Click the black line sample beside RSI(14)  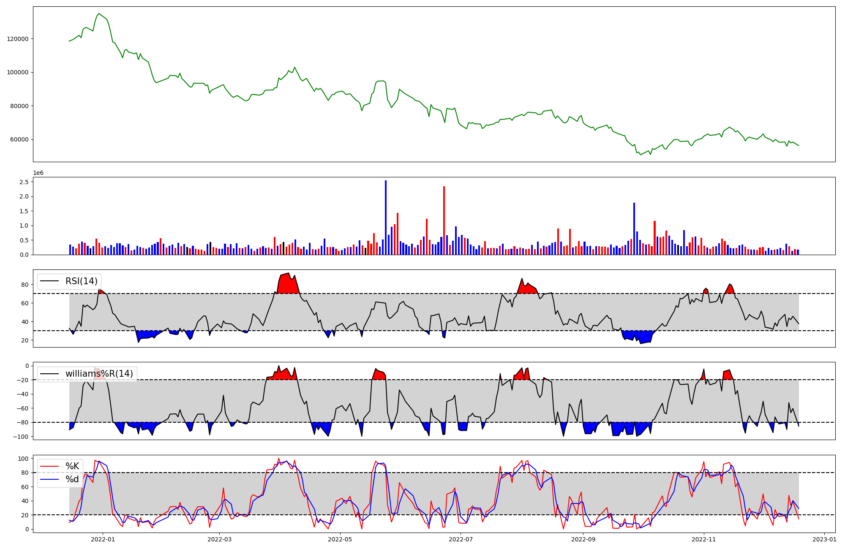click(49, 281)
